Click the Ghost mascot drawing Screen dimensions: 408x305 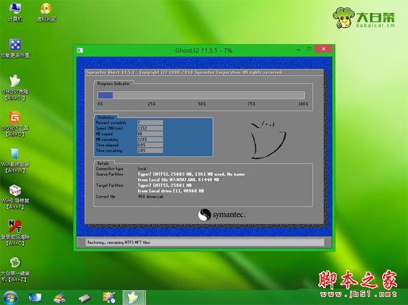pos(268,139)
